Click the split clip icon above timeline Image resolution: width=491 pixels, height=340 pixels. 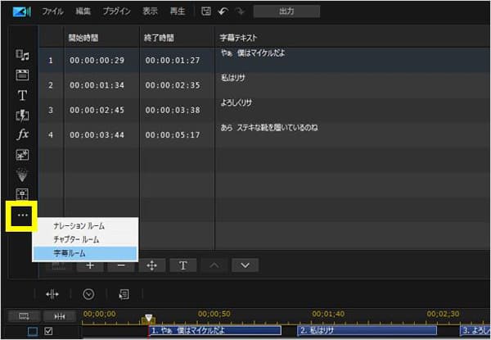pyautogui.click(x=52, y=293)
